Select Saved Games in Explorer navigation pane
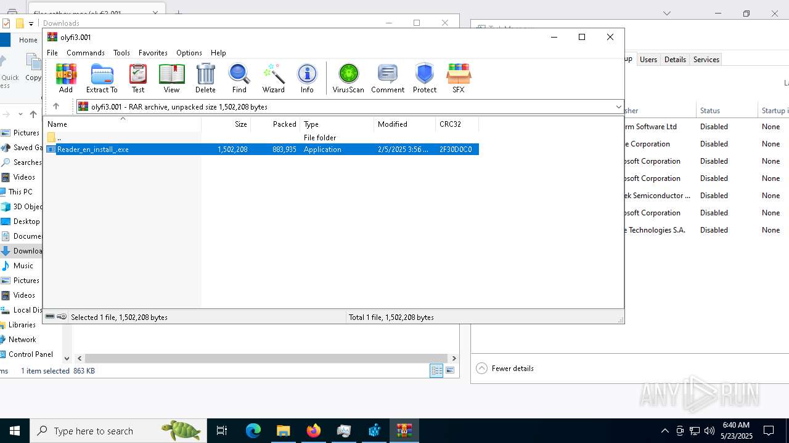 point(22,148)
